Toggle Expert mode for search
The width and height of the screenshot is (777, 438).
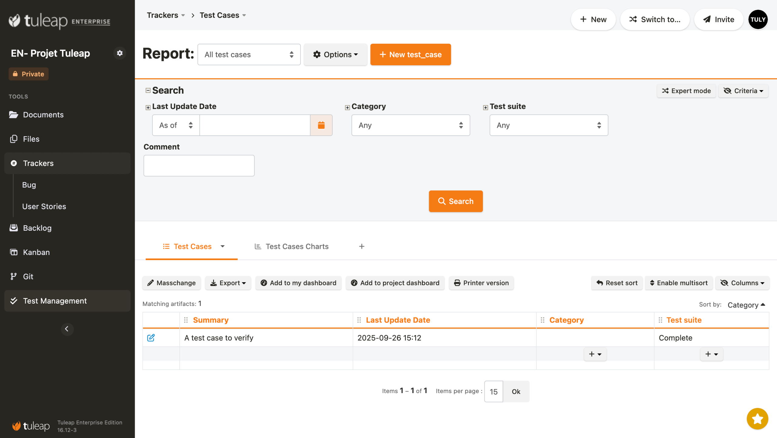point(686,91)
